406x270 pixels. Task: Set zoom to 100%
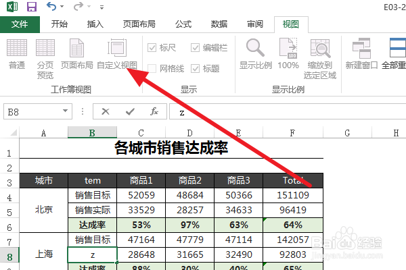pos(288,54)
